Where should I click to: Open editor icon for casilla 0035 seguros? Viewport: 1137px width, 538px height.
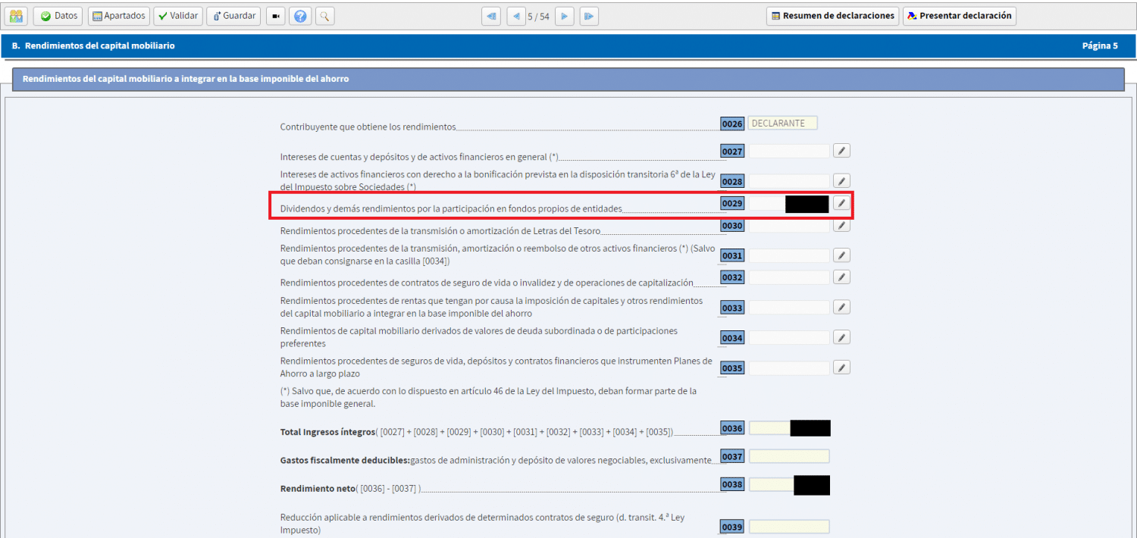(x=841, y=367)
